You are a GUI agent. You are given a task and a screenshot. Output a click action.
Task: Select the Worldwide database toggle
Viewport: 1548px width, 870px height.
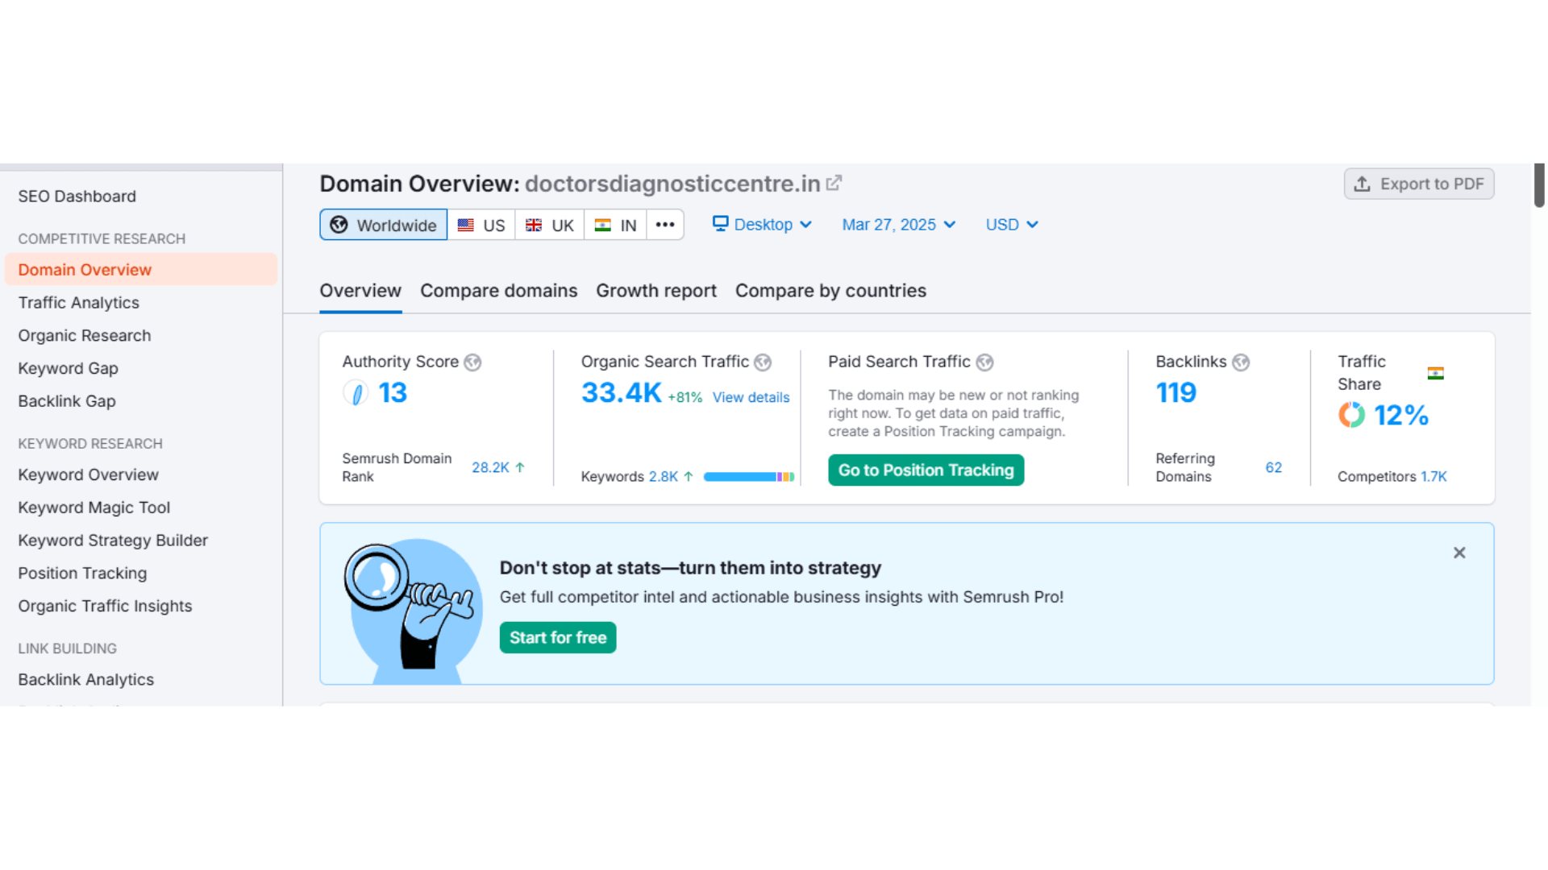(384, 225)
